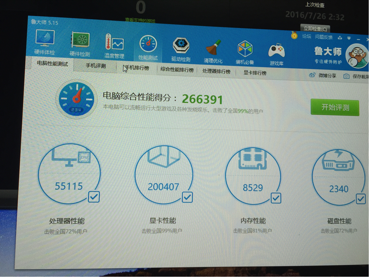The image size is (369, 277).
Task: Open the title bar dropdown menu arrow
Action: tap(349, 38)
